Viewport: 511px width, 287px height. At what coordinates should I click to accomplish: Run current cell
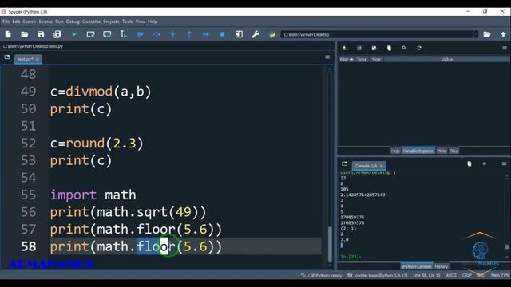tap(90, 34)
